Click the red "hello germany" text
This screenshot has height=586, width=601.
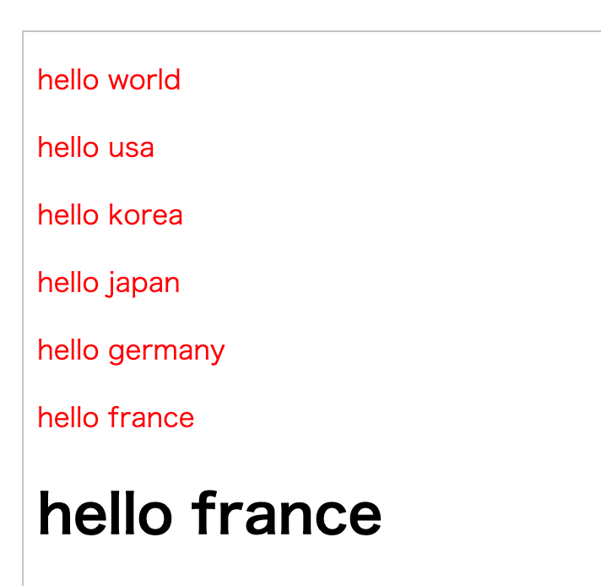pos(131,351)
